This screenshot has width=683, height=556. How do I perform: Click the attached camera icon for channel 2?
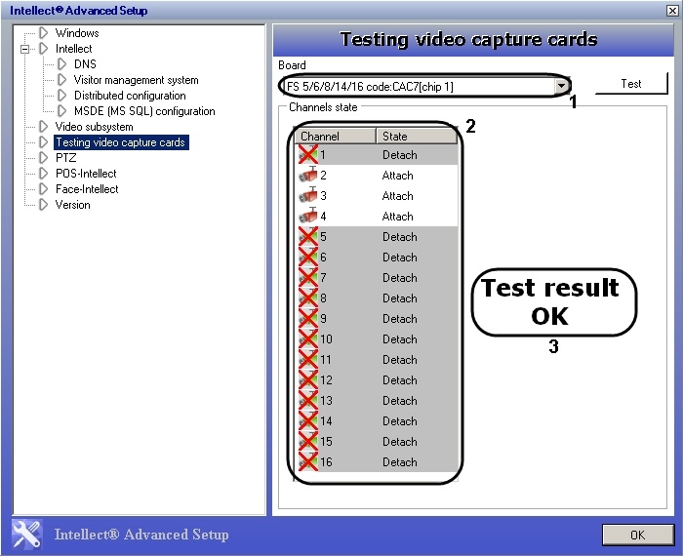[x=308, y=175]
